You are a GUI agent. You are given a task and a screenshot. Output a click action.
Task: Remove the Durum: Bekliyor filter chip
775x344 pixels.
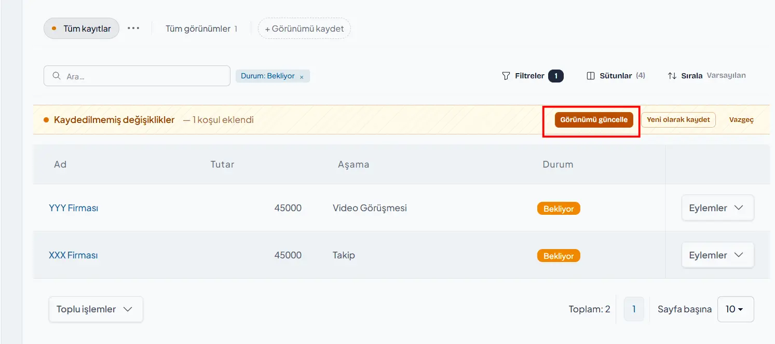(302, 77)
